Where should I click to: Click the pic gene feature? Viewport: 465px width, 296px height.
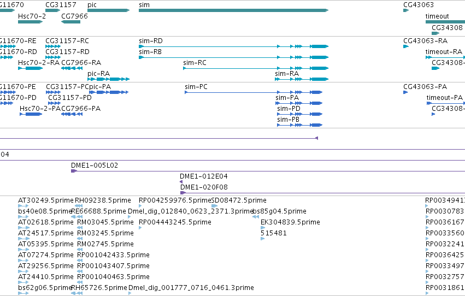pyautogui.click(x=109, y=10)
